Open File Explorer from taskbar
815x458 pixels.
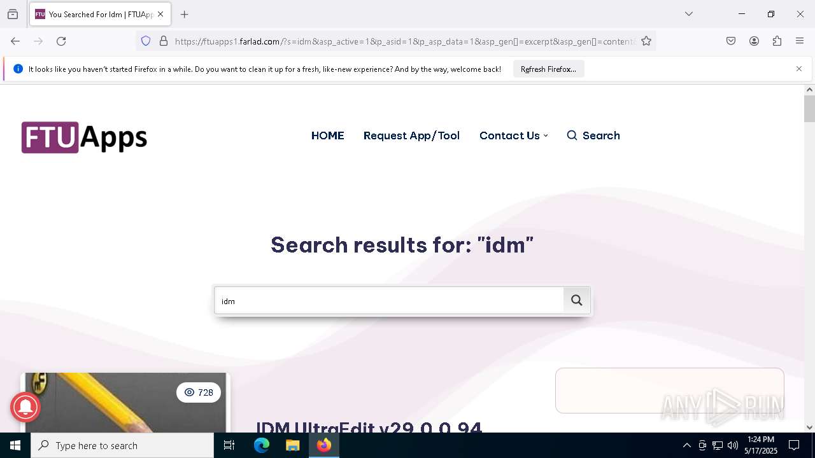(292, 445)
